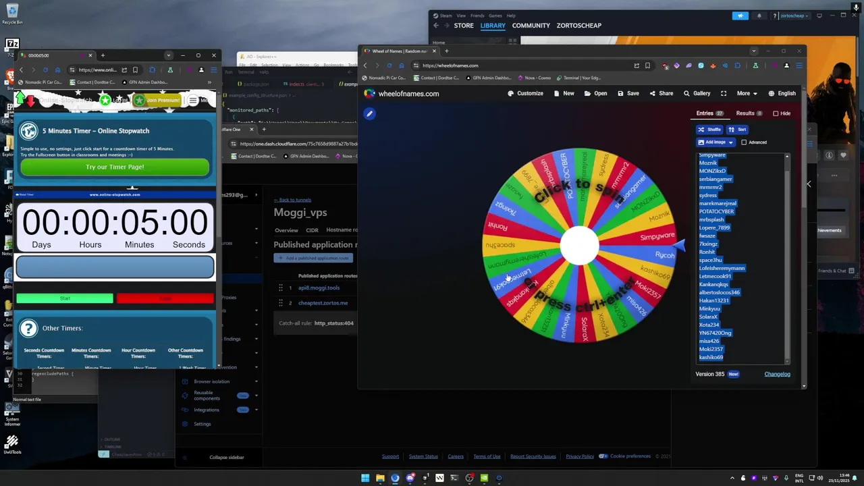The image size is (864, 486).
Task: Click Join Premium on Online Stopwatch
Action: (x=157, y=100)
